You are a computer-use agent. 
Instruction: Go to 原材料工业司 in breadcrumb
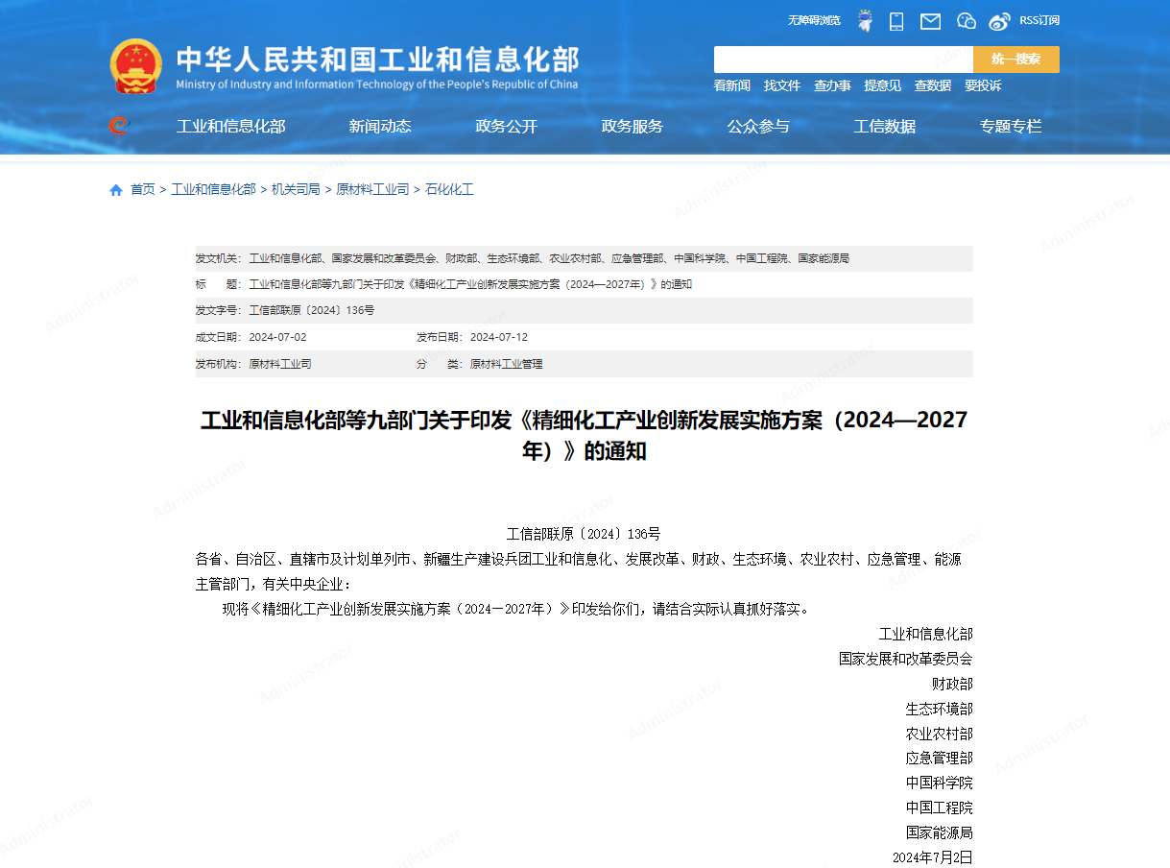[372, 190]
